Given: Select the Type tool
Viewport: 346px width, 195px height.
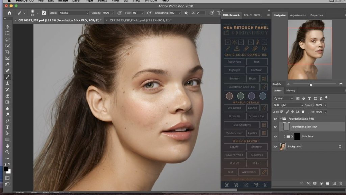Looking at the screenshot, I should tap(7, 128).
